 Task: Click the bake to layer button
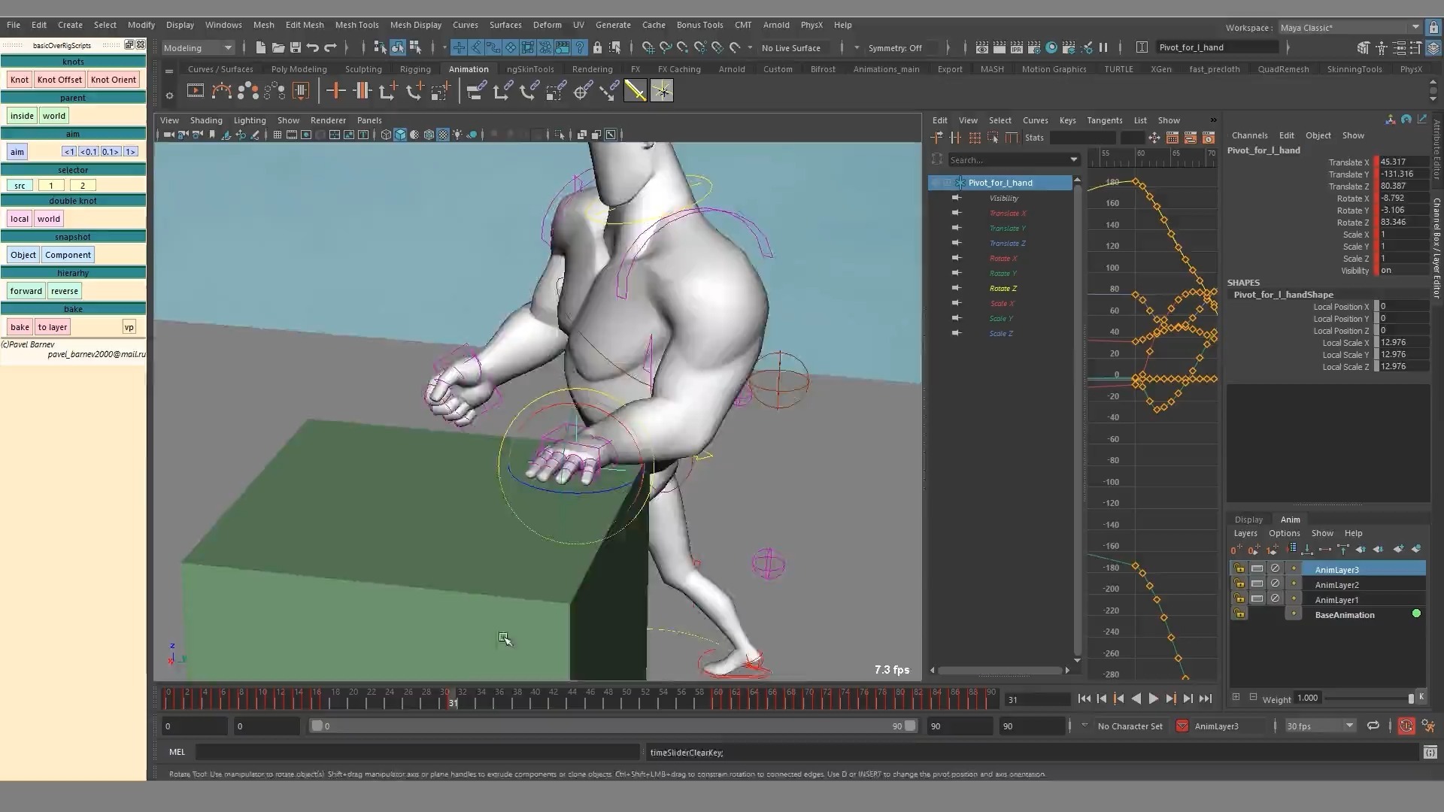[x=53, y=327]
